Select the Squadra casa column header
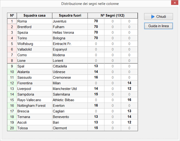 (34, 15)
